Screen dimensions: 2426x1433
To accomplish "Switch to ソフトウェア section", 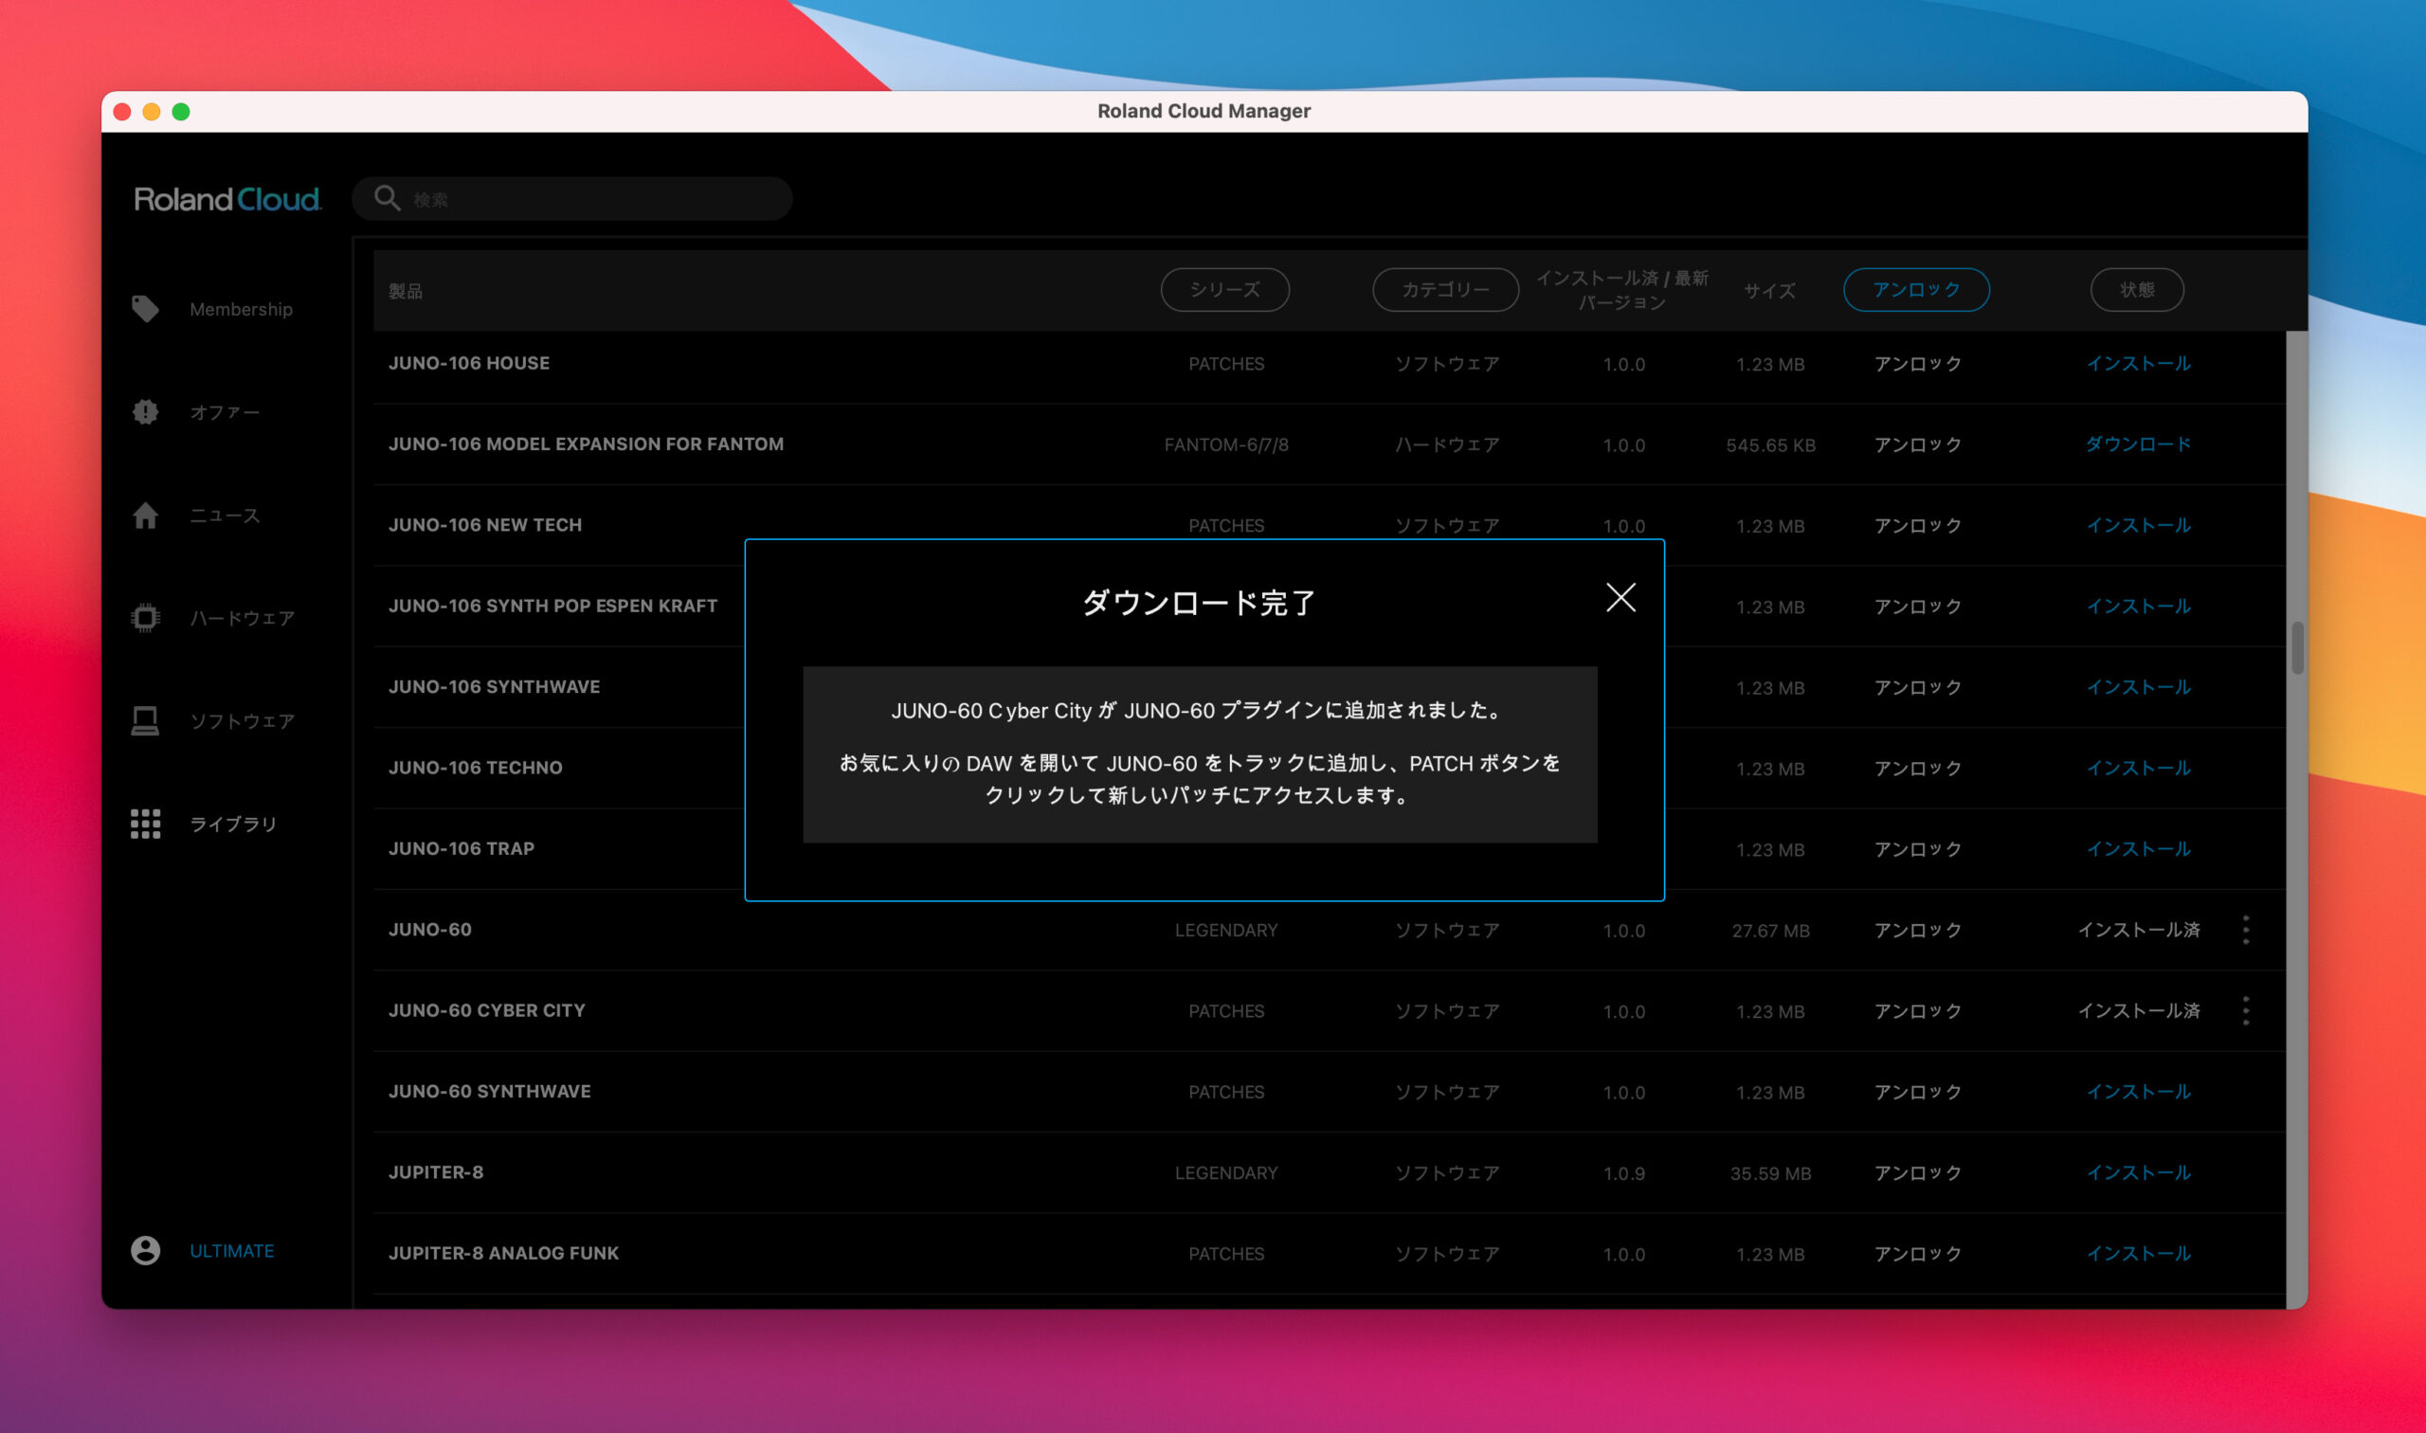I will 242,721.
